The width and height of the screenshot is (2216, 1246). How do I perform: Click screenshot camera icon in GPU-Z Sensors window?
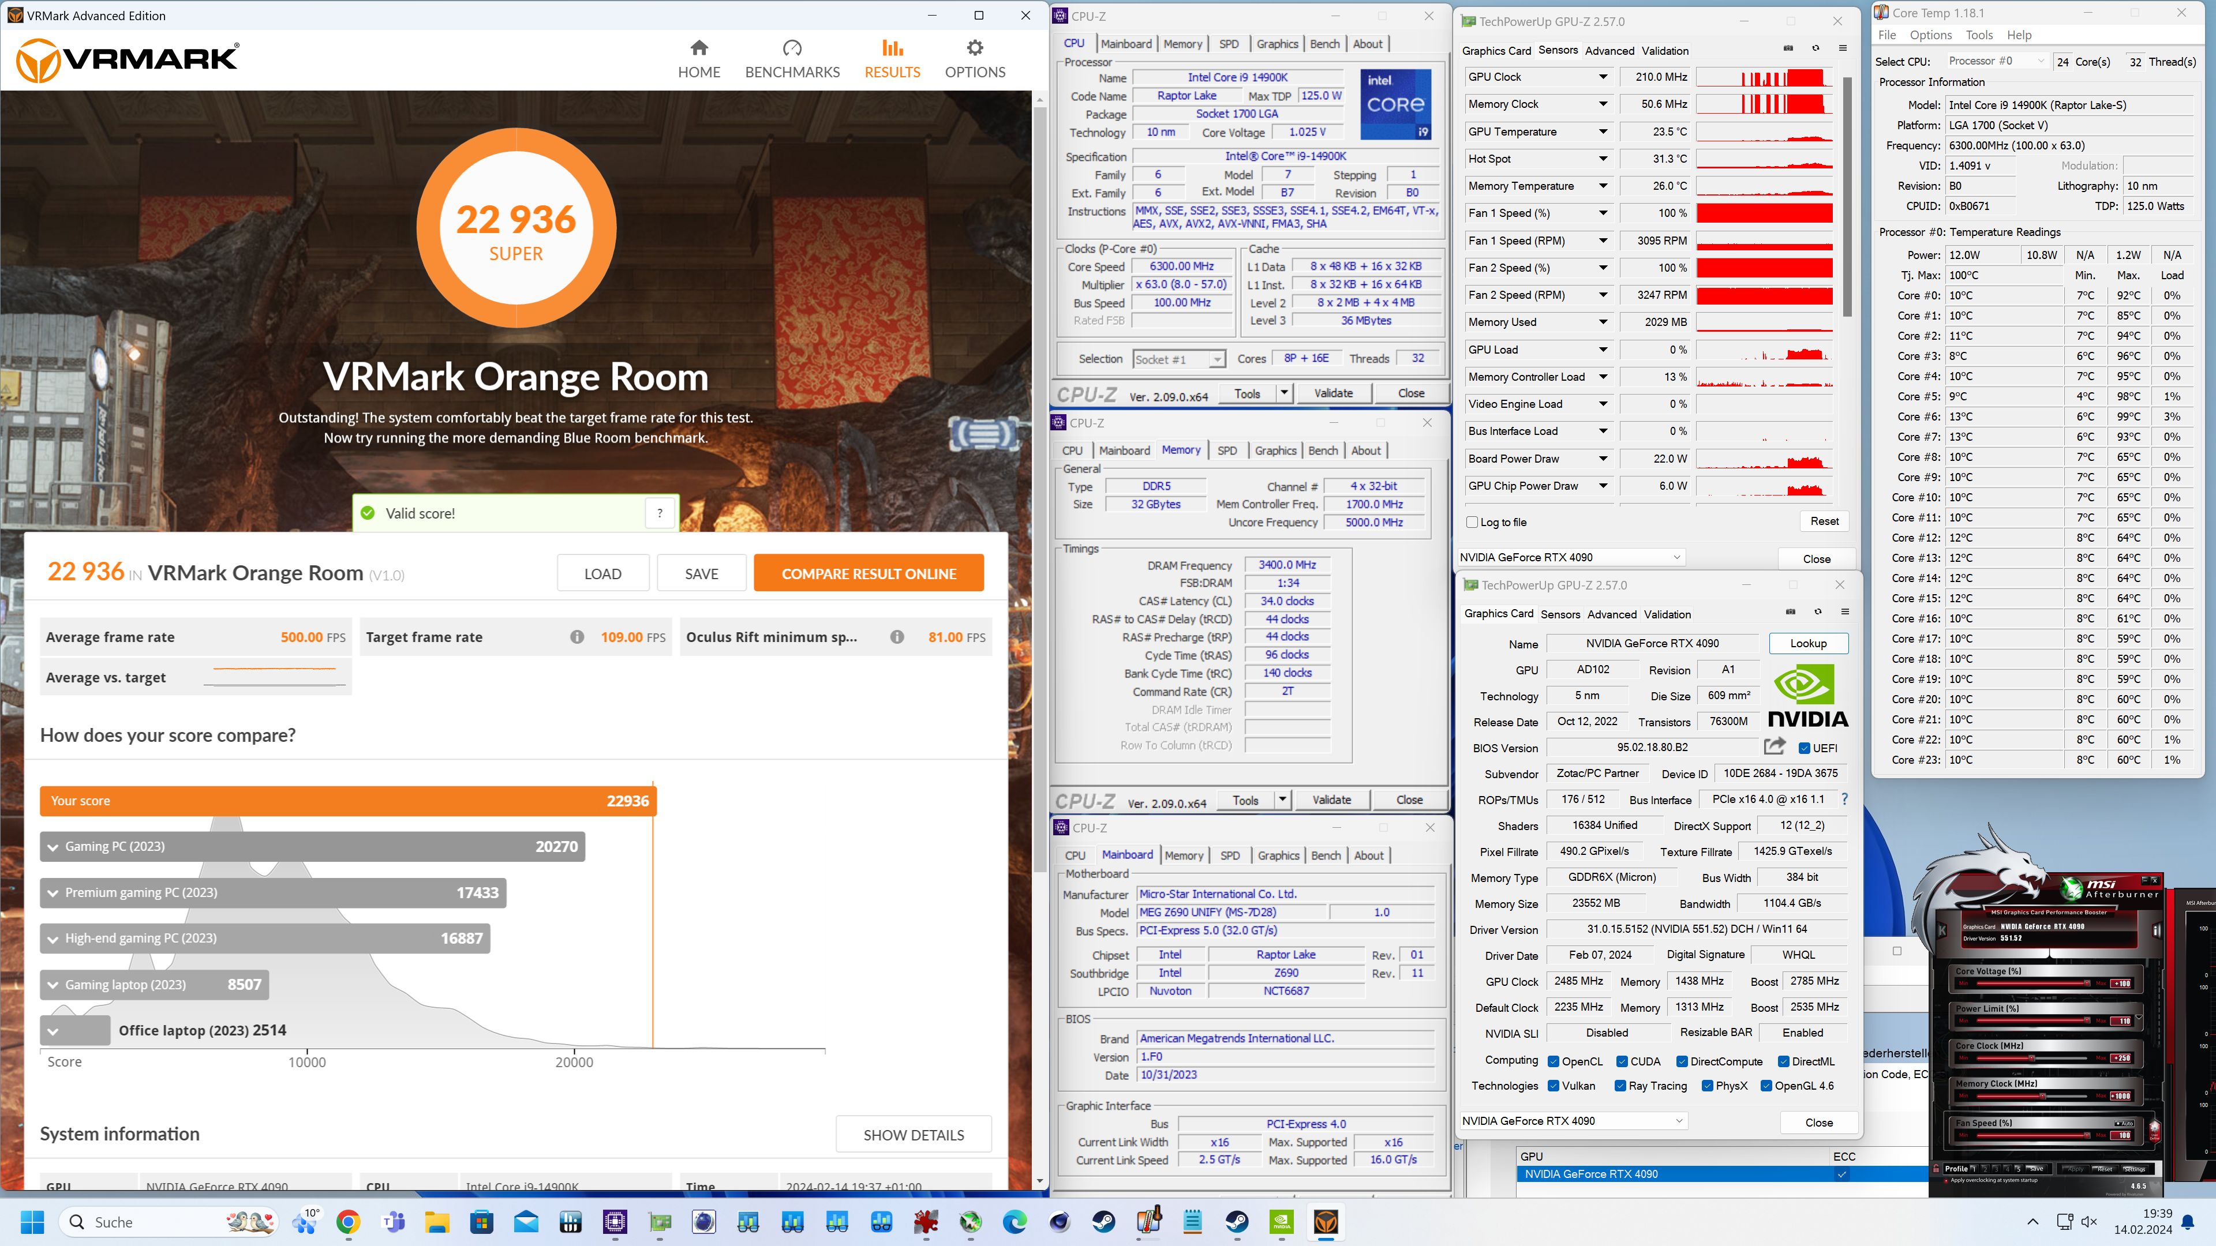pos(1788,48)
